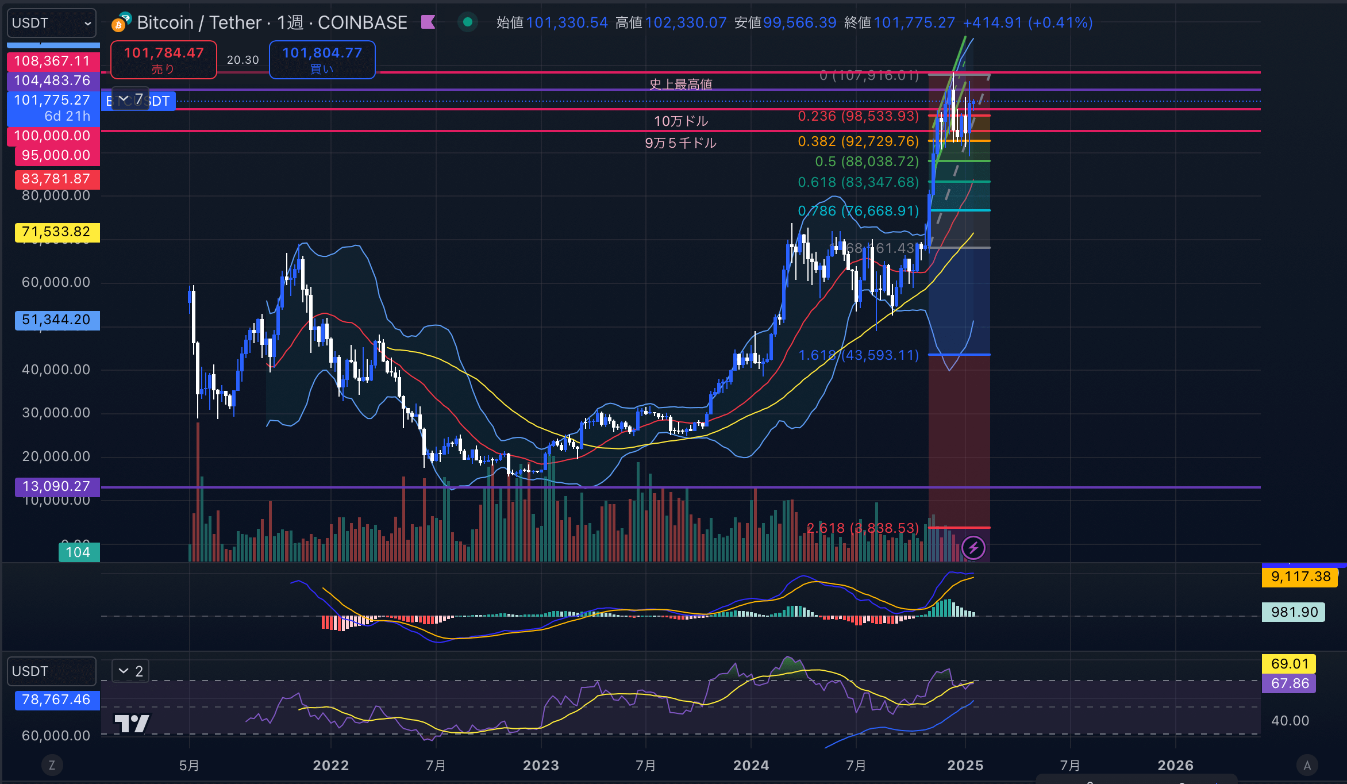Viewport: 1347px width, 784px height.
Task: Click the 20,000.00 price axis label
Action: (x=56, y=456)
